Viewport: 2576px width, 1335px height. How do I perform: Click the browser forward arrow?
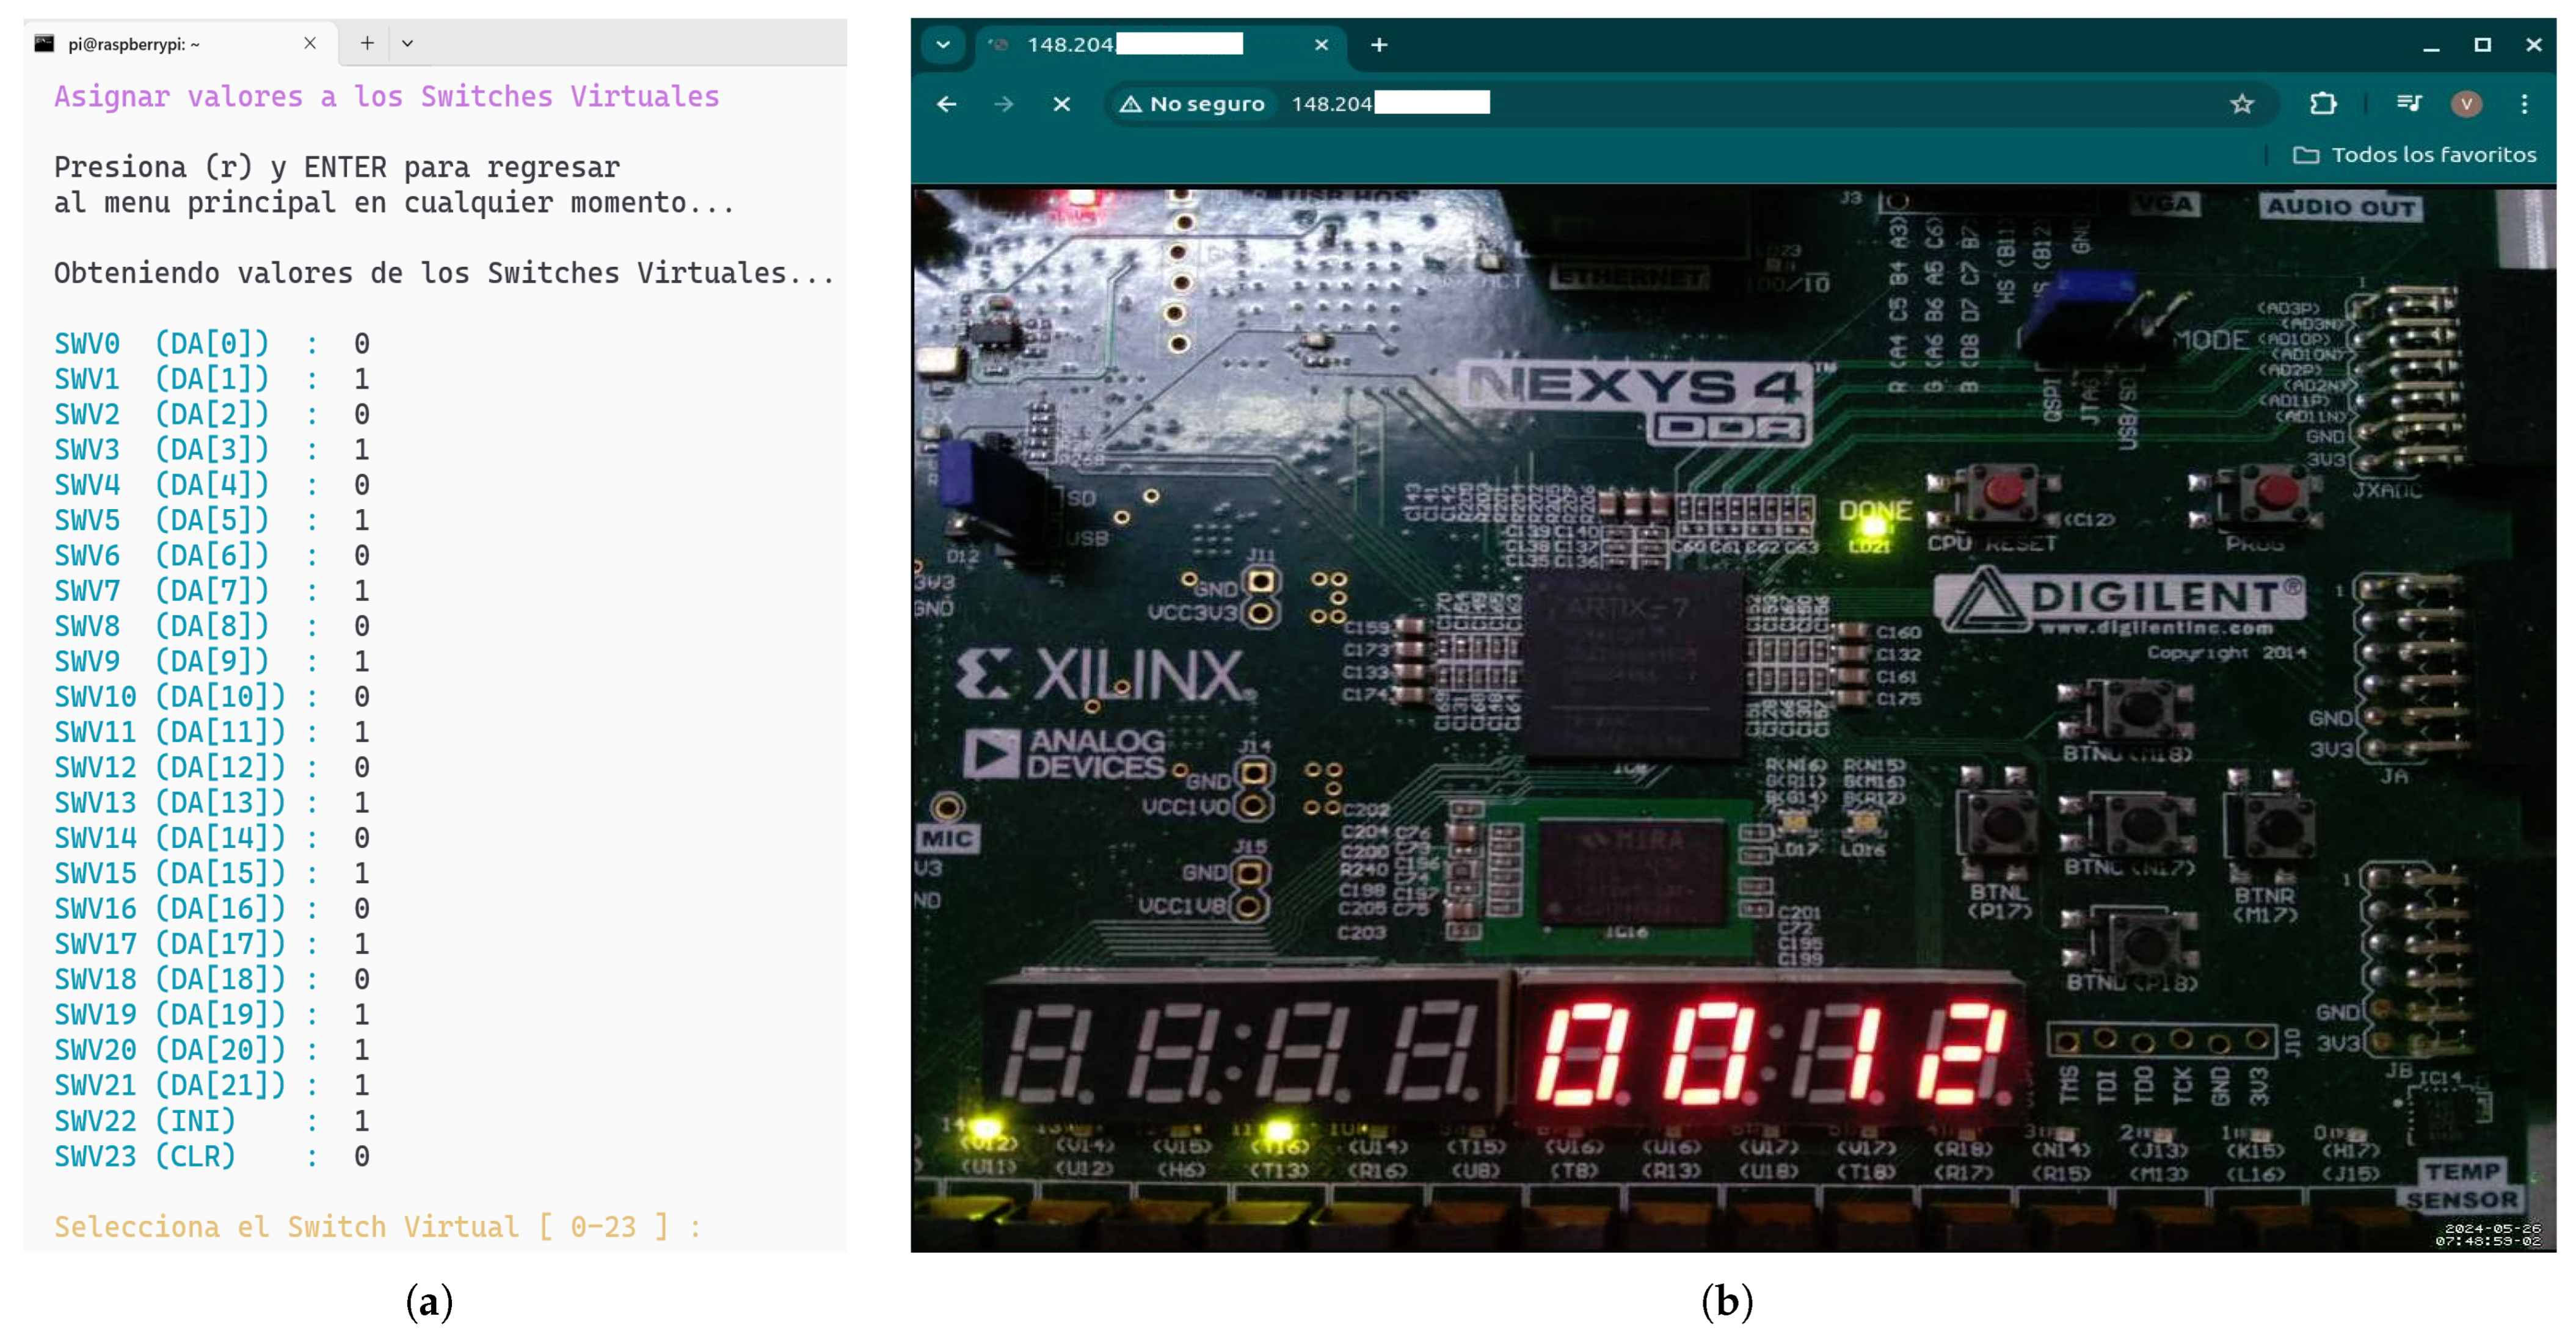point(1003,104)
